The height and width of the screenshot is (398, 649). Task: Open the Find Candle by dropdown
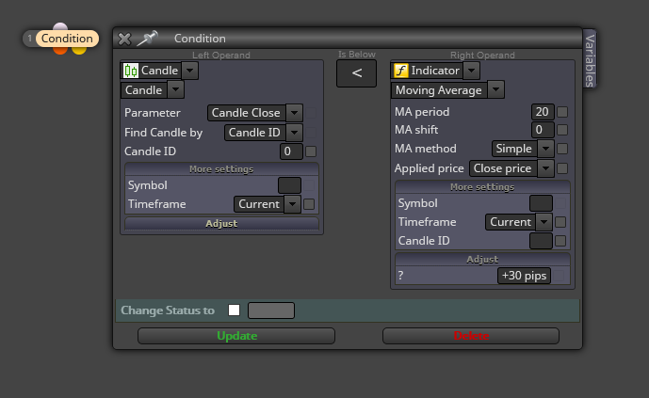tap(294, 133)
